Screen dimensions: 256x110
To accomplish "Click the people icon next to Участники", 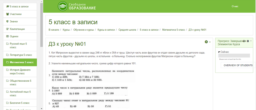I will pos(7,14).
